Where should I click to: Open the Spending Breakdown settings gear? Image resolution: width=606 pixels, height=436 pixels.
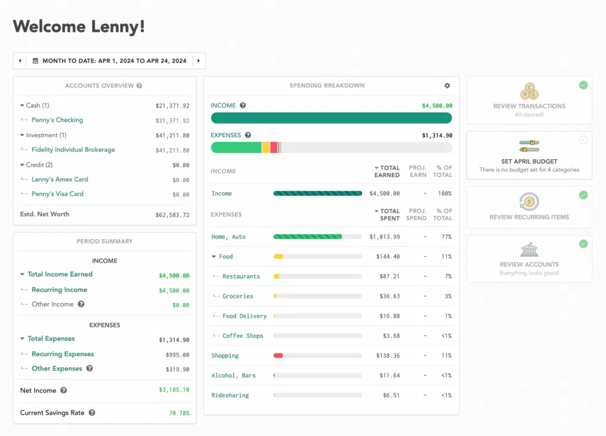click(x=447, y=86)
